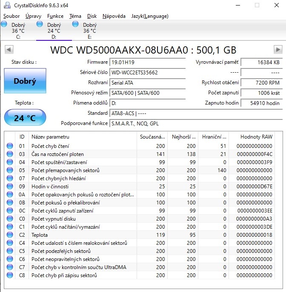This screenshot has width=286, height=292.
Task: Click status orb for drive D:
Action: point(40,24)
